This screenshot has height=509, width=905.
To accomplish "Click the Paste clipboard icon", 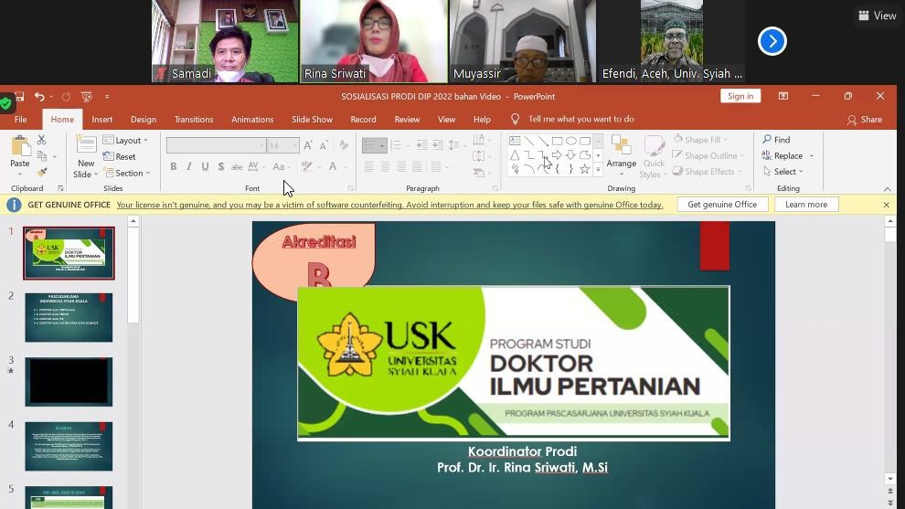I will 19,146.
